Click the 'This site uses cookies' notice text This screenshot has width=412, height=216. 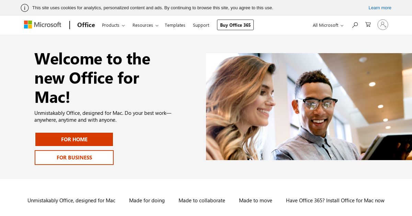(x=153, y=8)
